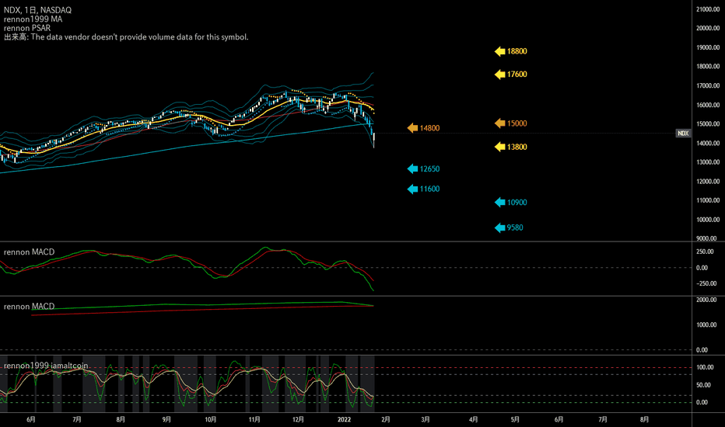Image resolution: width=725 pixels, height=427 pixels.
Task: Click the 10月 time axis label
Action: (x=210, y=419)
